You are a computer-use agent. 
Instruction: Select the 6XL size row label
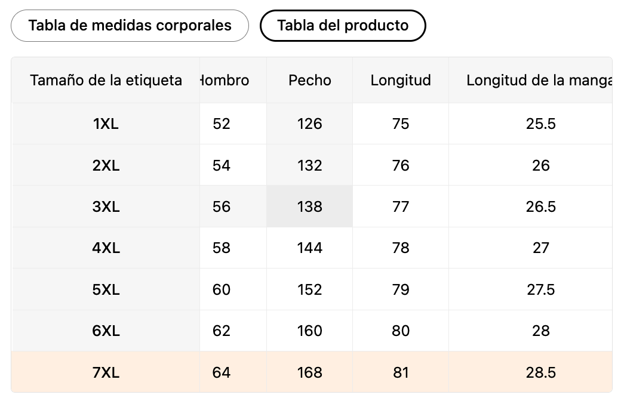pyautogui.click(x=106, y=331)
